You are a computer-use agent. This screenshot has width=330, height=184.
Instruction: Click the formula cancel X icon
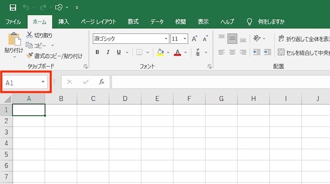coord(69,82)
